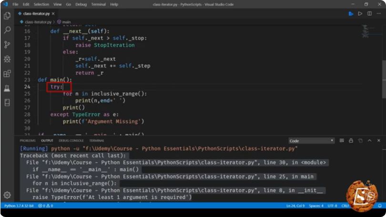Open log output file icon
This screenshot has width=386, height=217.
360,141
